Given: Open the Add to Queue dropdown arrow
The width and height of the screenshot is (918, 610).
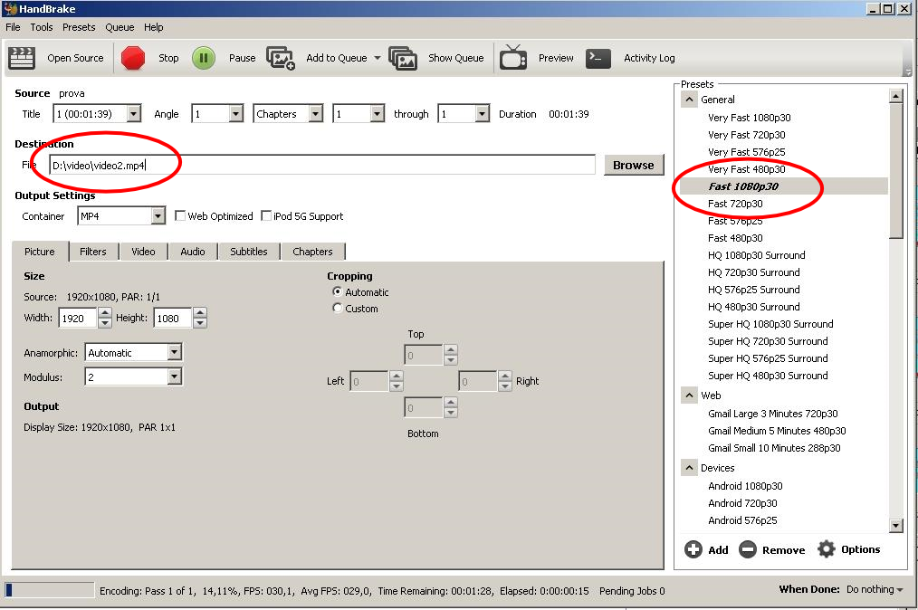Looking at the screenshot, I should point(377,58).
